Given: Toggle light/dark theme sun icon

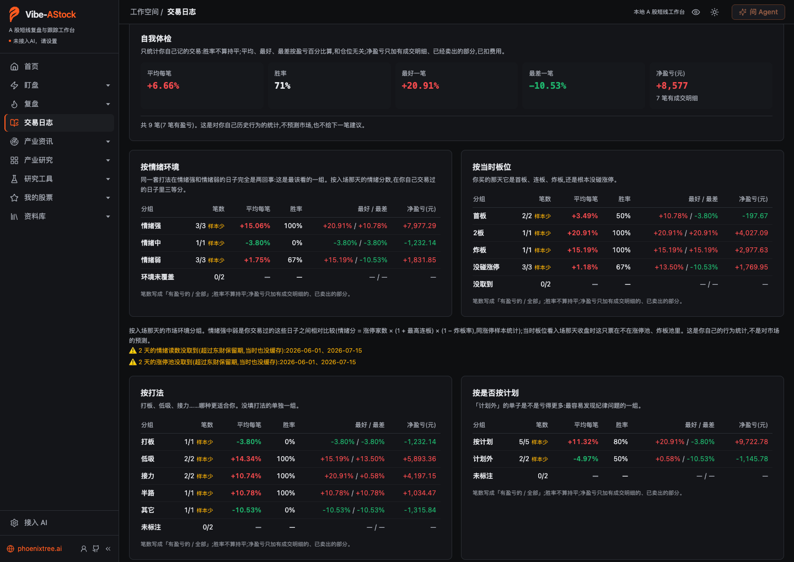Looking at the screenshot, I should tap(715, 12).
